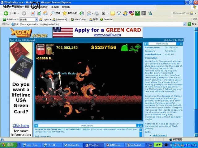Click the expand icon right of the Motherload panel title
This screenshot has height=148, width=198.
[x=181, y=44]
